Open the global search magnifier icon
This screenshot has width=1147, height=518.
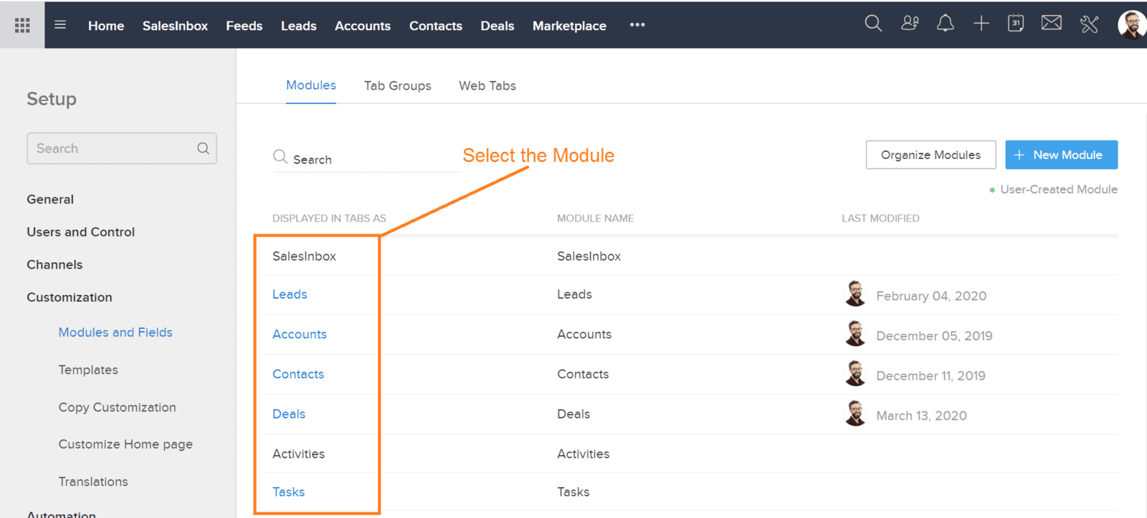(x=873, y=24)
